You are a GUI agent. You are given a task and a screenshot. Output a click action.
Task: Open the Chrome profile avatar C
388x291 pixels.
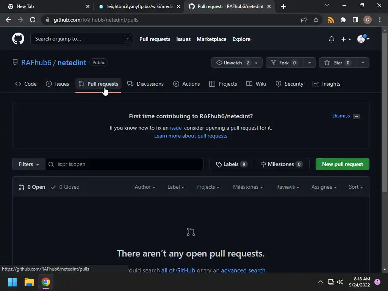point(367,20)
